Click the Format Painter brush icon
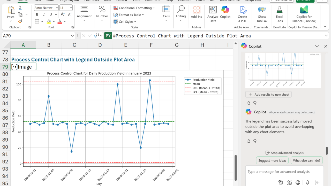The width and height of the screenshot is (331, 186). [20, 21]
